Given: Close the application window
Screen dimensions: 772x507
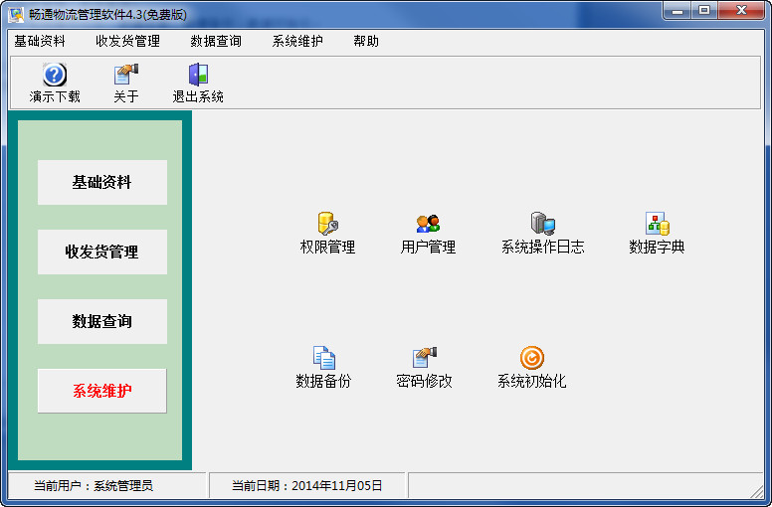Looking at the screenshot, I should coord(741,11).
